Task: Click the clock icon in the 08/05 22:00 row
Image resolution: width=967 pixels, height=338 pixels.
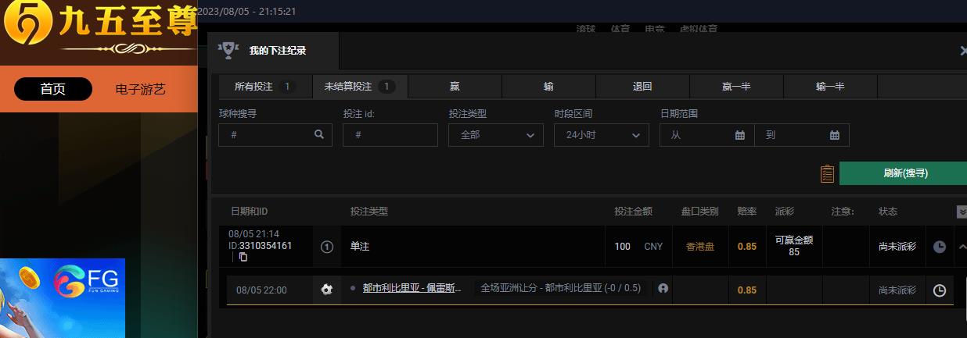Action: (940, 290)
